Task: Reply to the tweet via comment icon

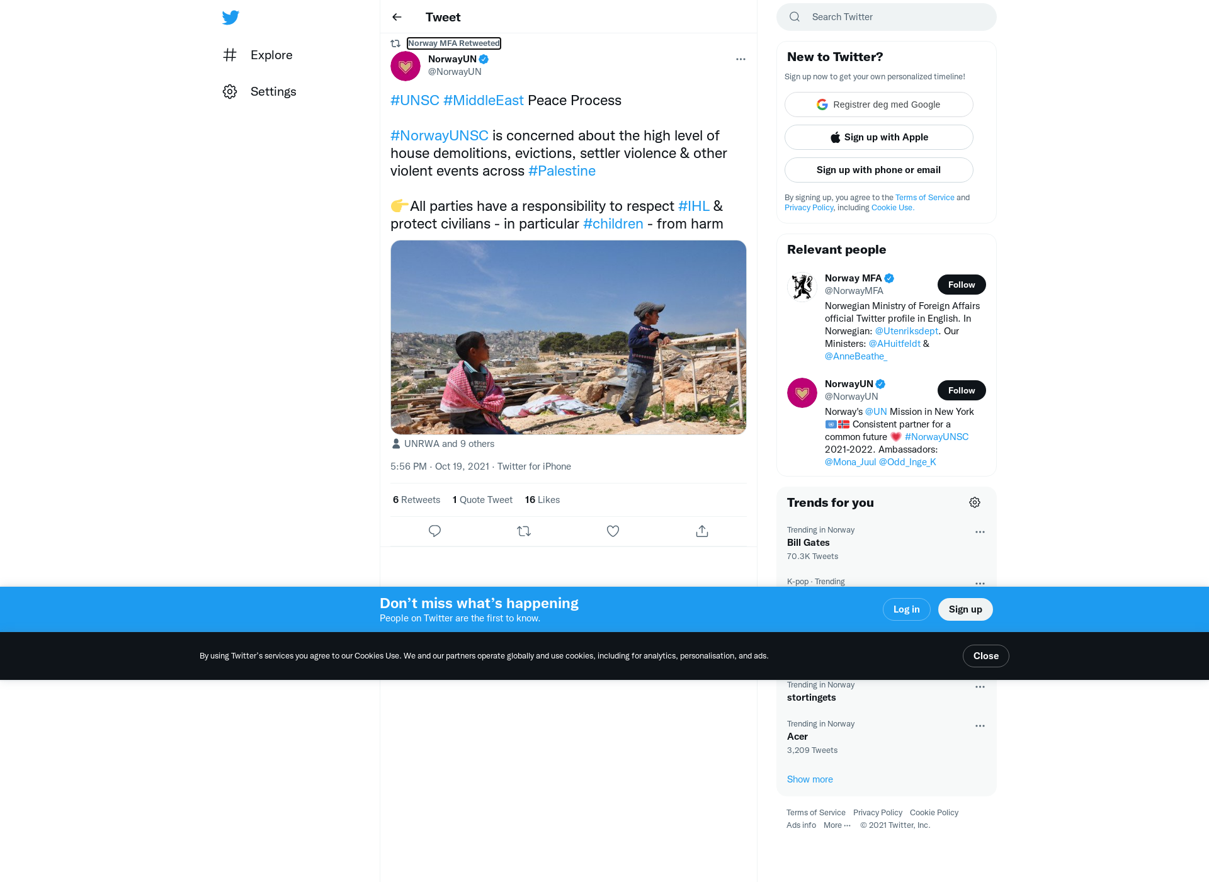Action: (x=434, y=531)
